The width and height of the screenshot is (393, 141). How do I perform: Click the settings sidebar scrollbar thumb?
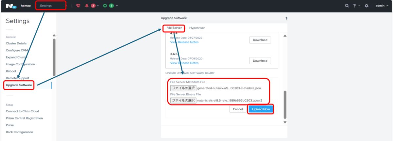click(54, 57)
